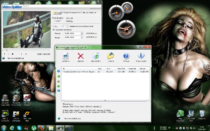Image resolution: width=210 pixels, height=131 pixels.
Task: Sort by the Video Size column header
Action: pyautogui.click(x=122, y=68)
